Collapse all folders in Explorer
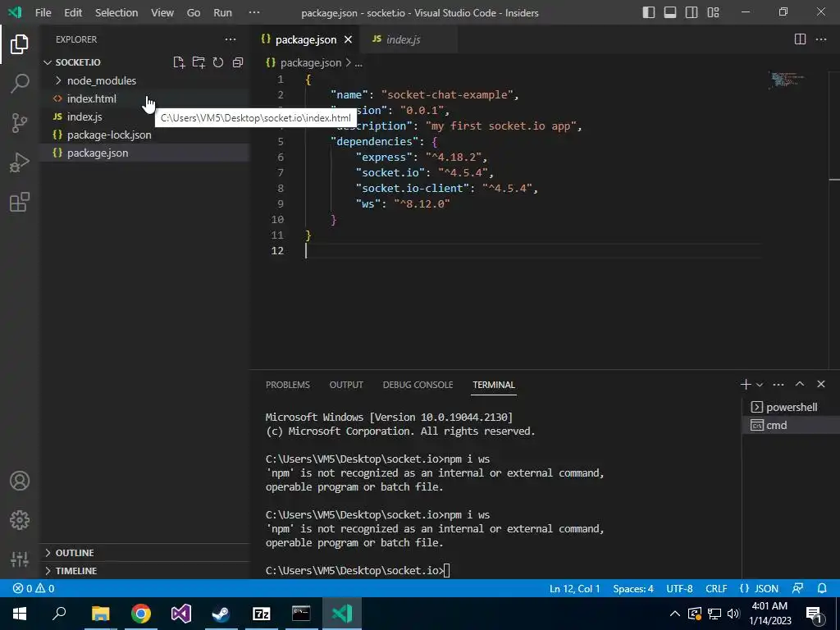Image resolution: width=840 pixels, height=630 pixels. (238, 62)
